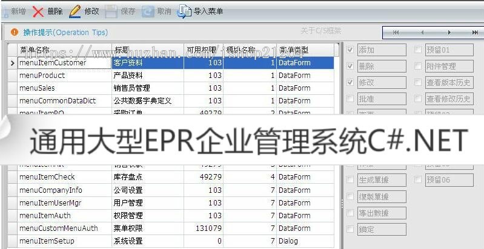
Task: Click the Dialog menu type cell
Action: (x=305, y=241)
